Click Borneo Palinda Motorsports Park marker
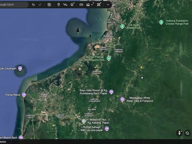Viewport: 192px width, 144px height. coord(109,58)
